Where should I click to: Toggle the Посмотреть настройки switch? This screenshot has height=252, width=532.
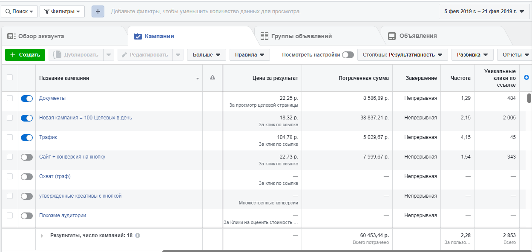[x=348, y=55]
